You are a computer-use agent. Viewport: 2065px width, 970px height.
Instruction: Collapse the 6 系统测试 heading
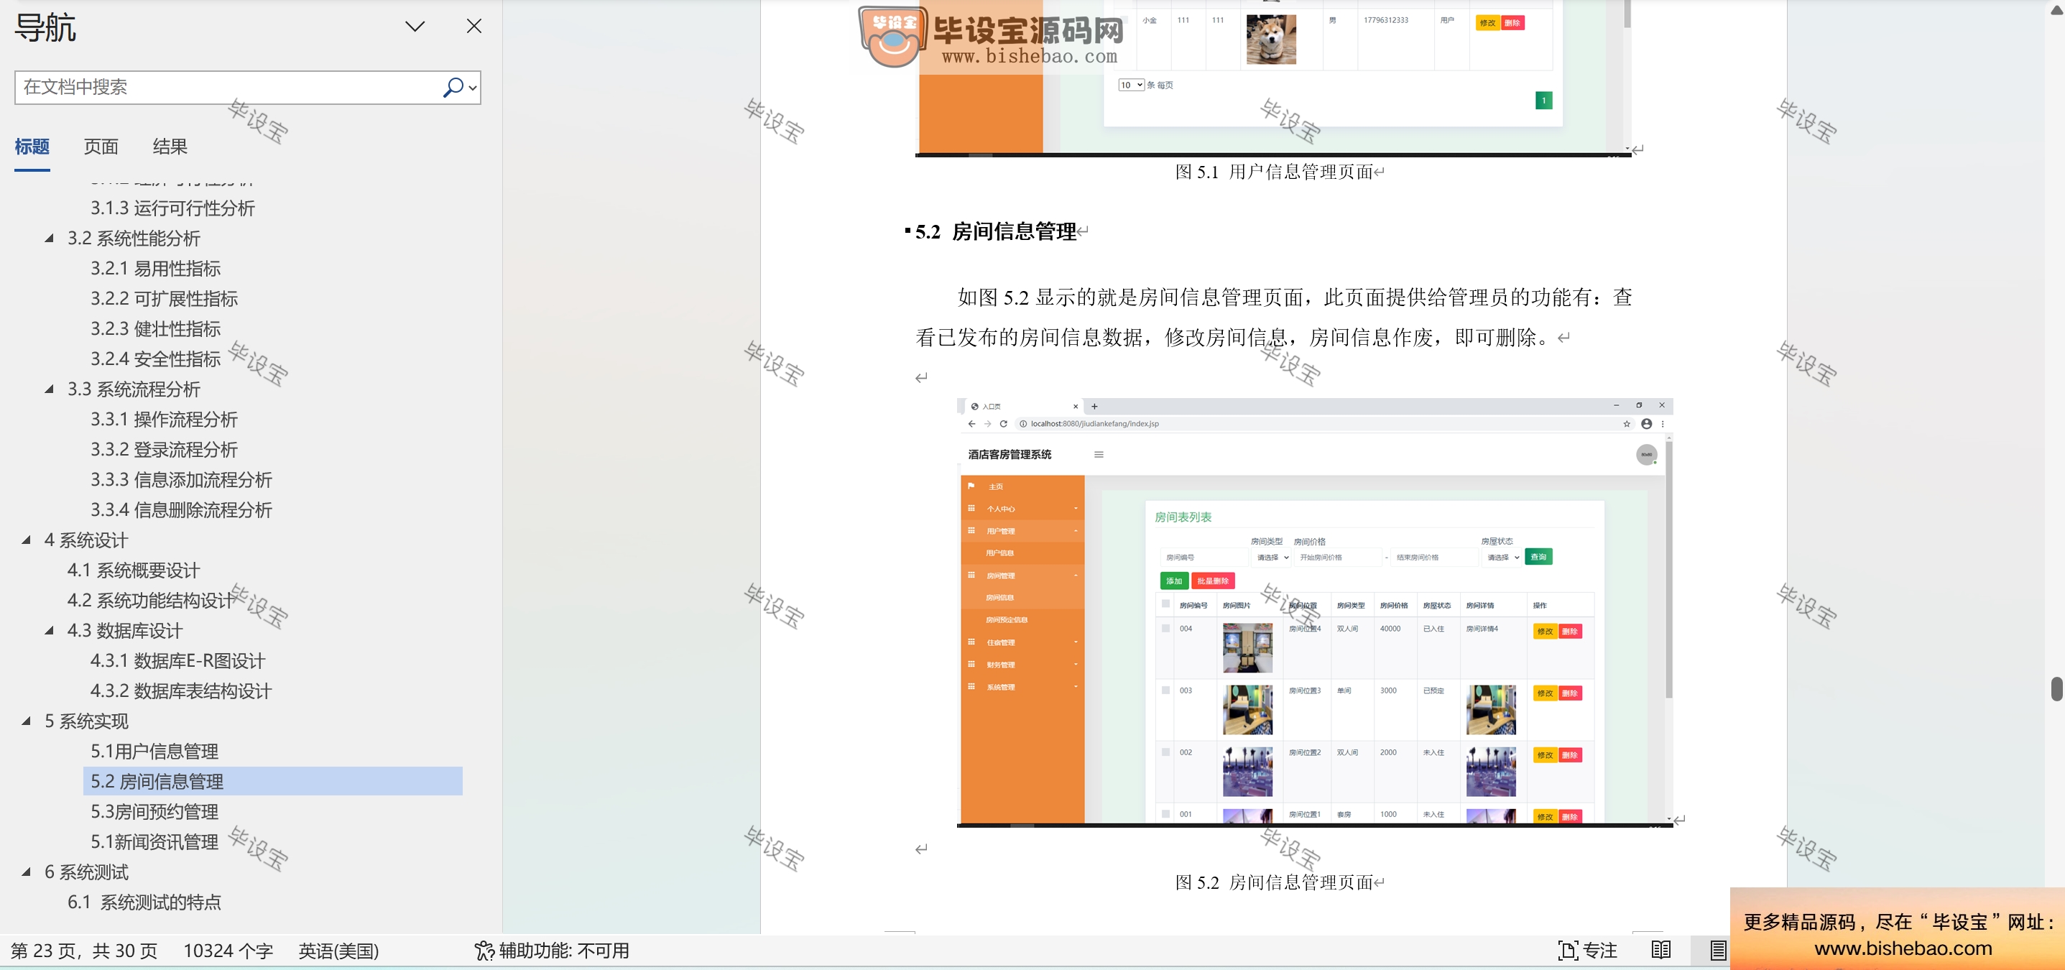pyautogui.click(x=27, y=872)
